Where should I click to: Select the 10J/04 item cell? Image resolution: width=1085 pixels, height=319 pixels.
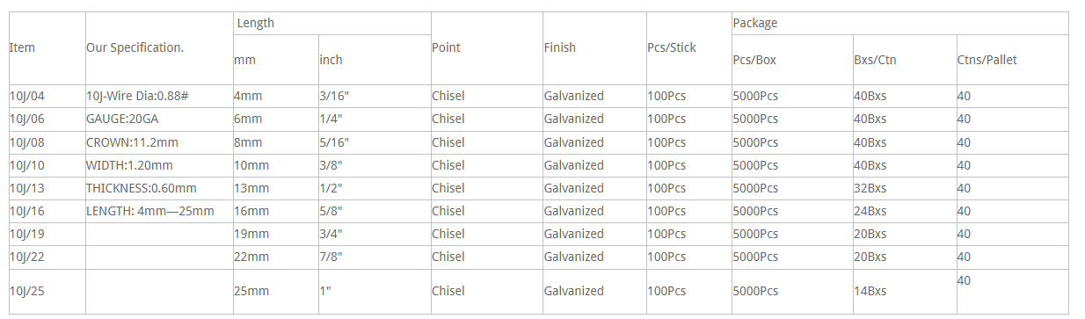pyautogui.click(x=47, y=96)
